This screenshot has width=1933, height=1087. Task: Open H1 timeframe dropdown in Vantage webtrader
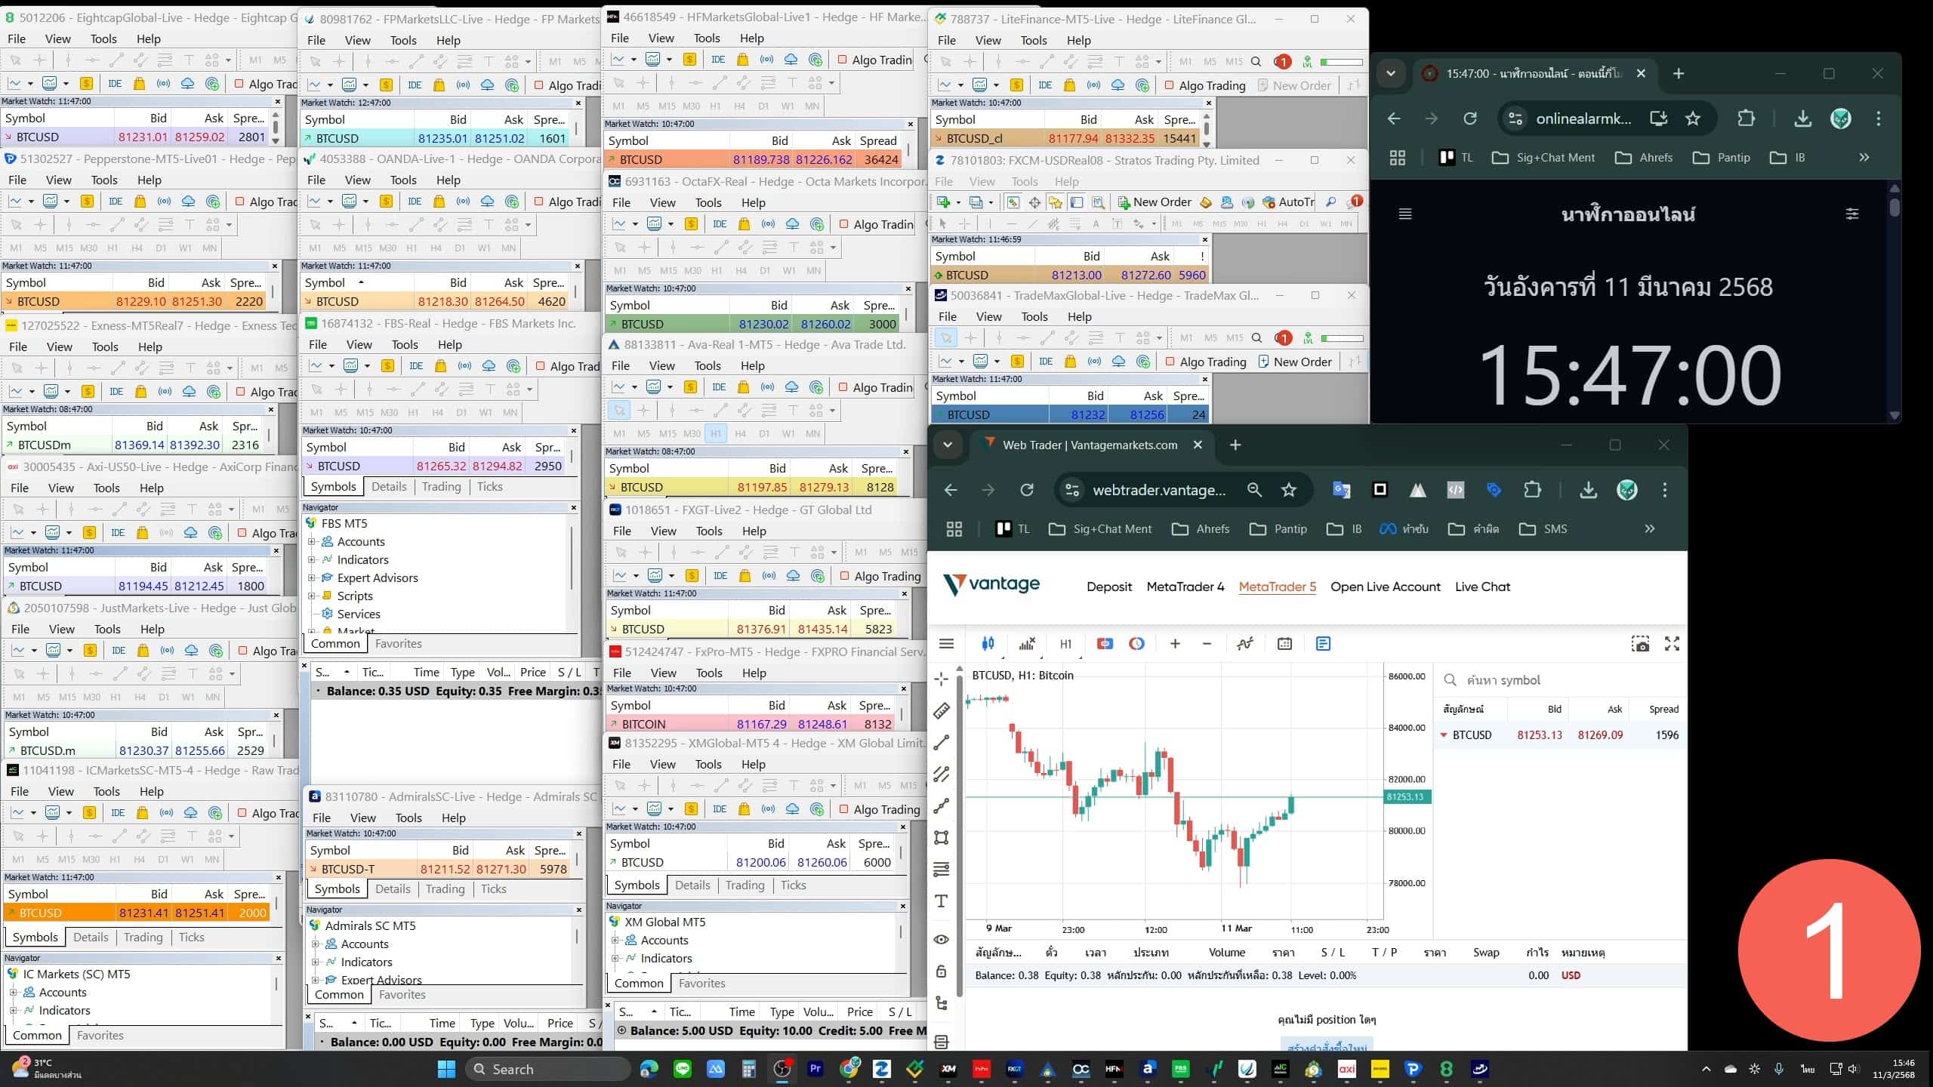pos(1065,644)
